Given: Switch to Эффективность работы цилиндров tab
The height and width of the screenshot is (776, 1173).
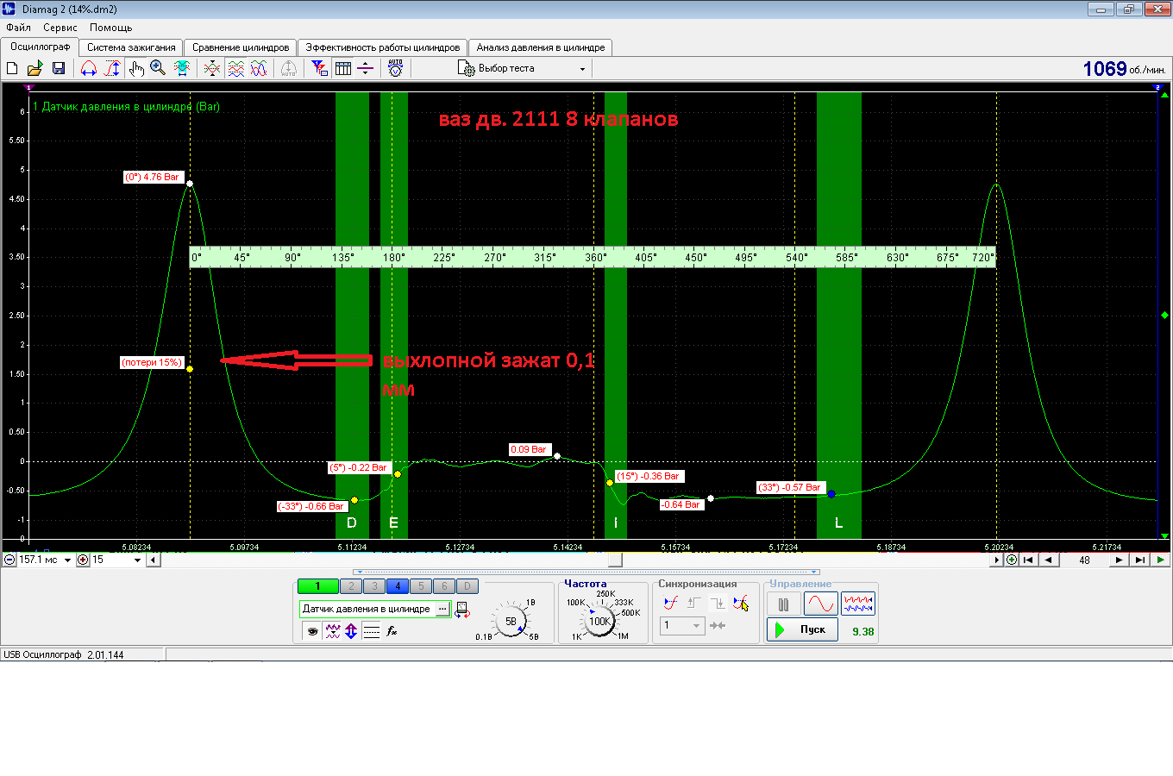Looking at the screenshot, I should point(383,47).
